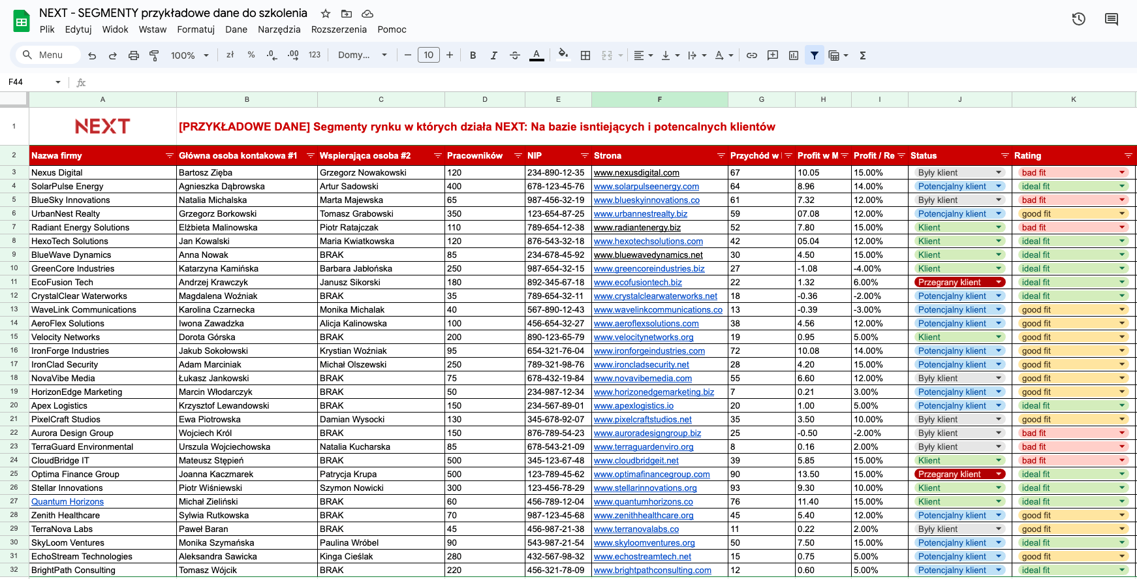The image size is (1137, 579).
Task: Open the Functions sigma icon
Action: [x=863, y=55]
